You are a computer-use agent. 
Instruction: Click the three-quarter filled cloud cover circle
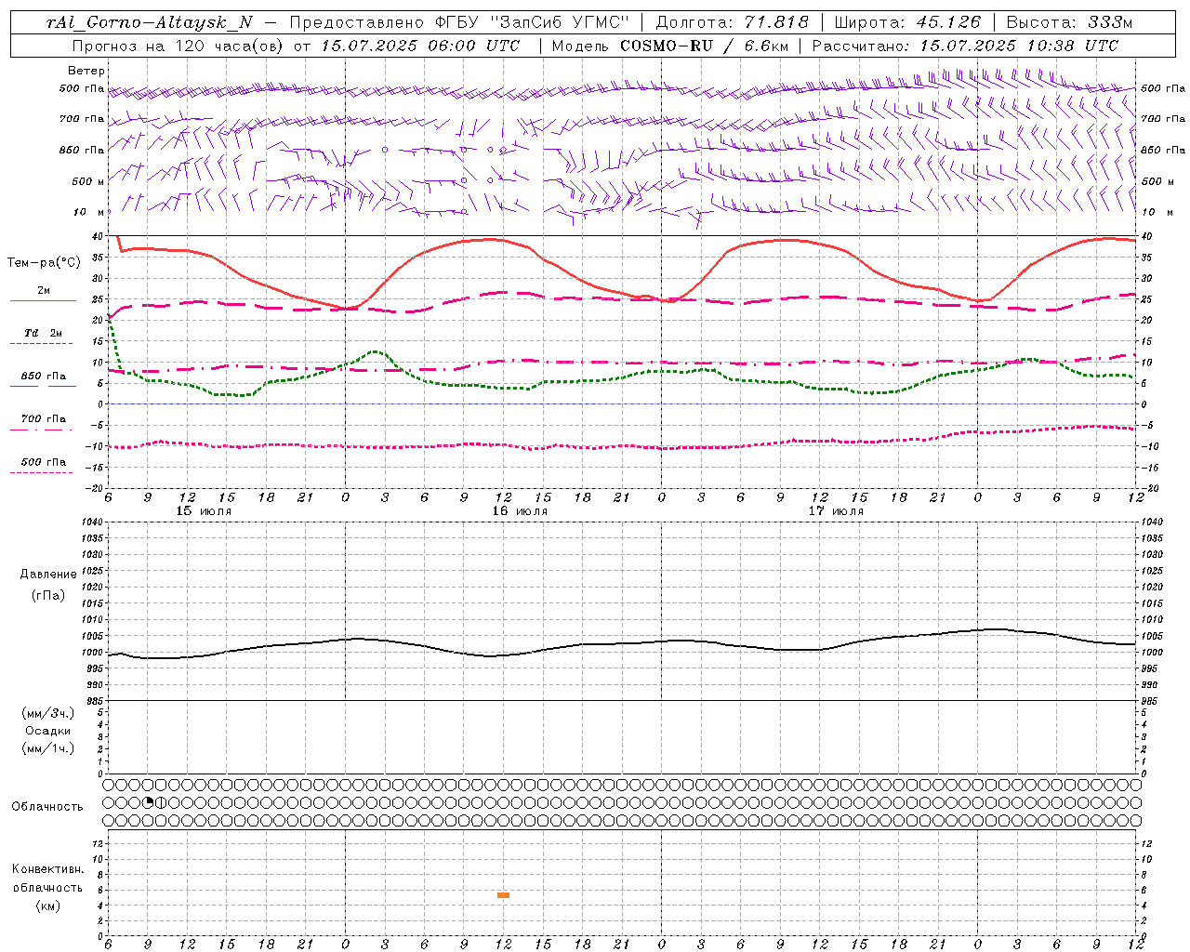click(148, 802)
